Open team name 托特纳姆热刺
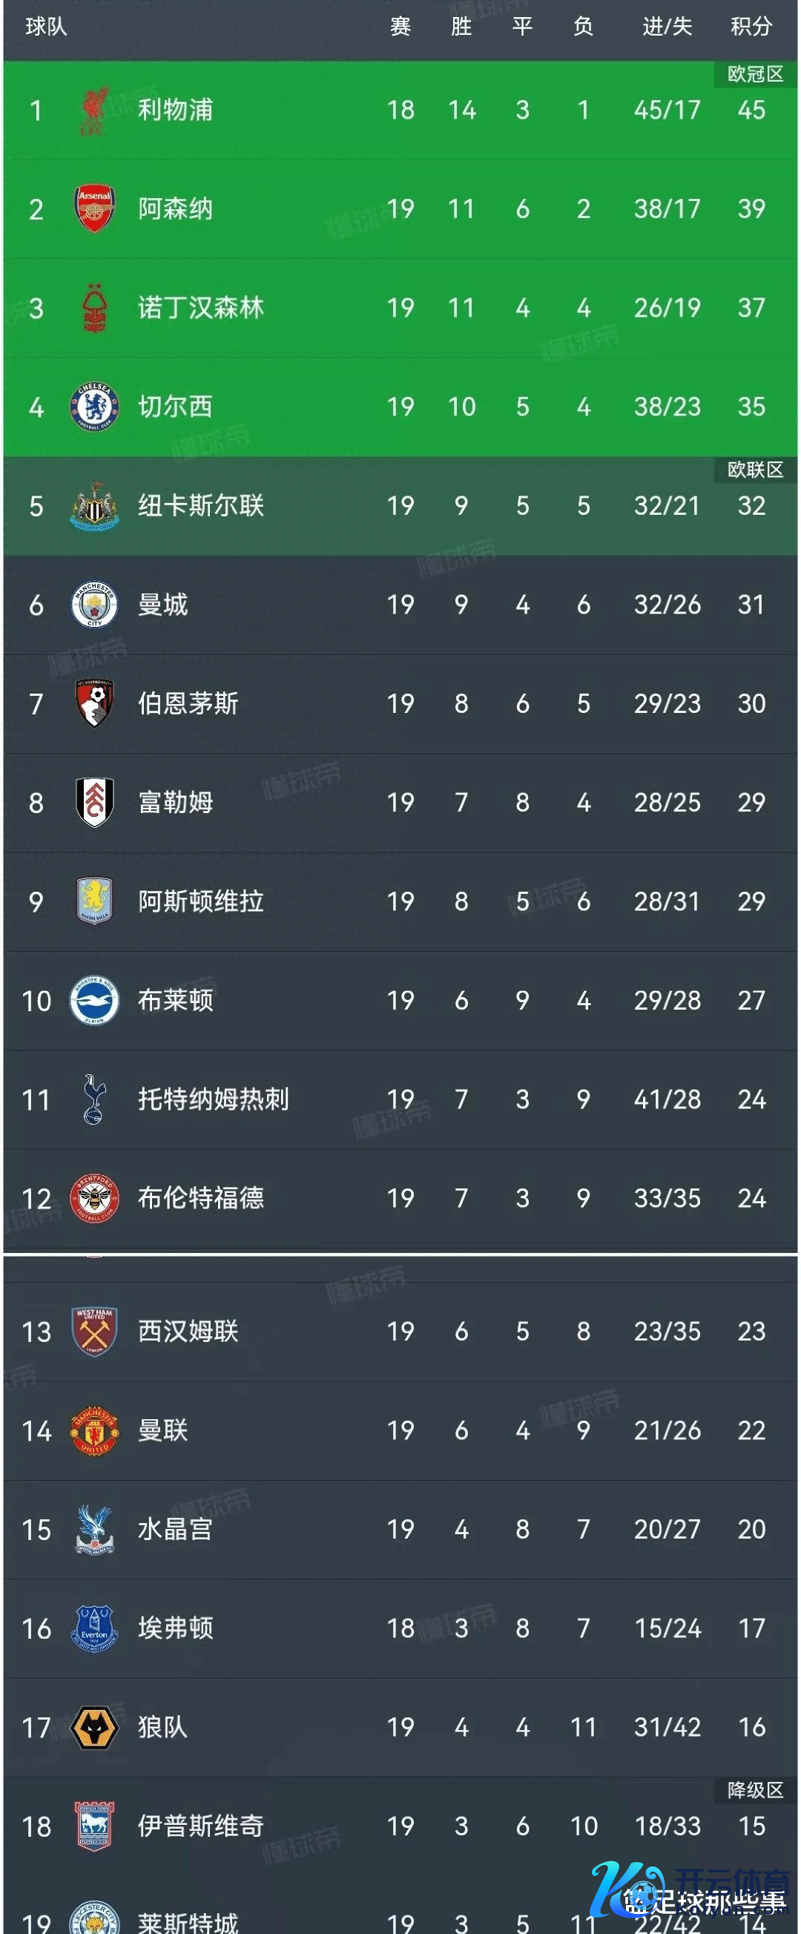801x1934 pixels. pyautogui.click(x=213, y=1099)
